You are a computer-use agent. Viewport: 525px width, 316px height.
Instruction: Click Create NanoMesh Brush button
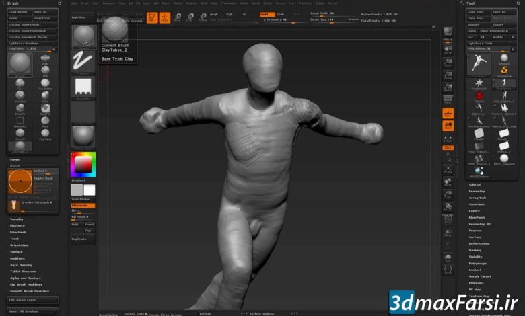[32, 37]
